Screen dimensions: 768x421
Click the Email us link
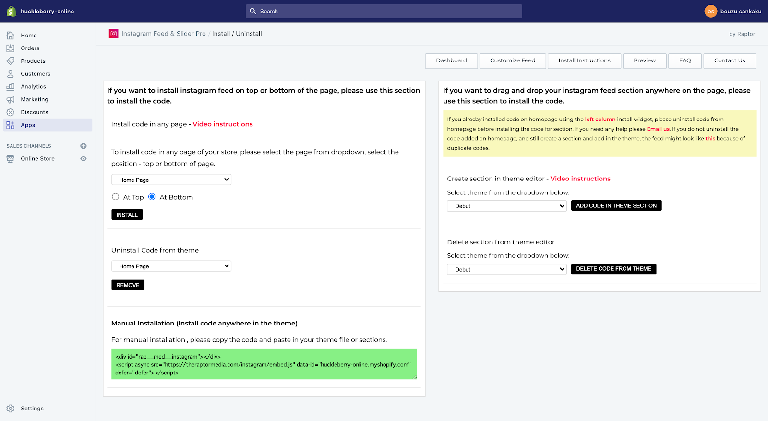point(658,129)
